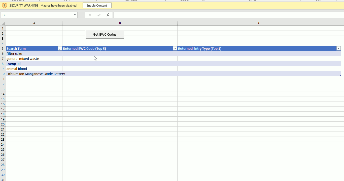This screenshot has height=181, width=344.
Task: Click the formula bar Cancel (X) icon
Action: [90, 15]
